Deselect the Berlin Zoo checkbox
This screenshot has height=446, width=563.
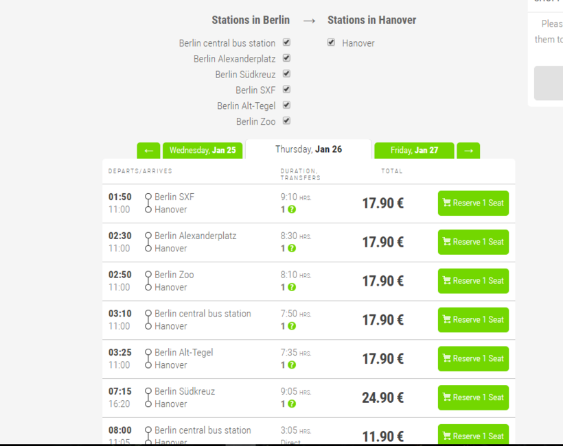coord(286,121)
